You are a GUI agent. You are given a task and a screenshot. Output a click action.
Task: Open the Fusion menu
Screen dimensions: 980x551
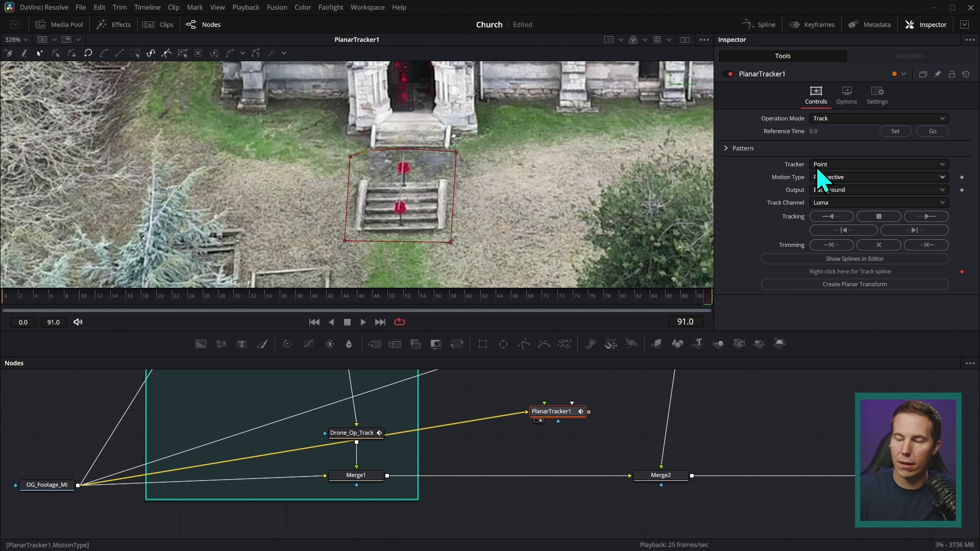tap(277, 7)
